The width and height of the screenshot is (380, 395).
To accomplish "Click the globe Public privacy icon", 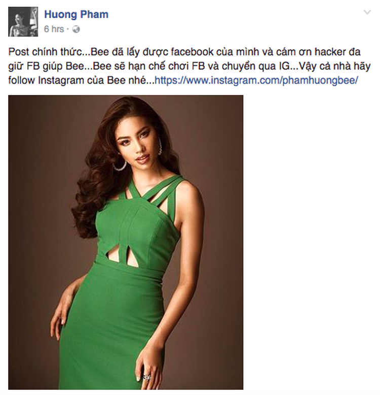I will [76, 29].
